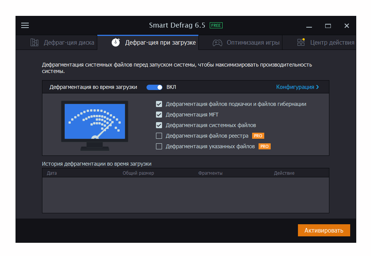Click the Дата column header
The width and height of the screenshot is (371, 256).
click(x=52, y=173)
